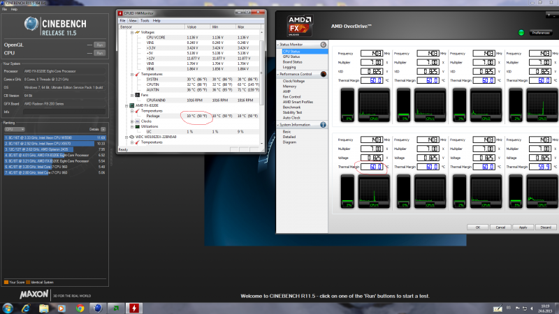Open the Cinebench Help menu
Screen dimensions: 559x314
point(14,9)
